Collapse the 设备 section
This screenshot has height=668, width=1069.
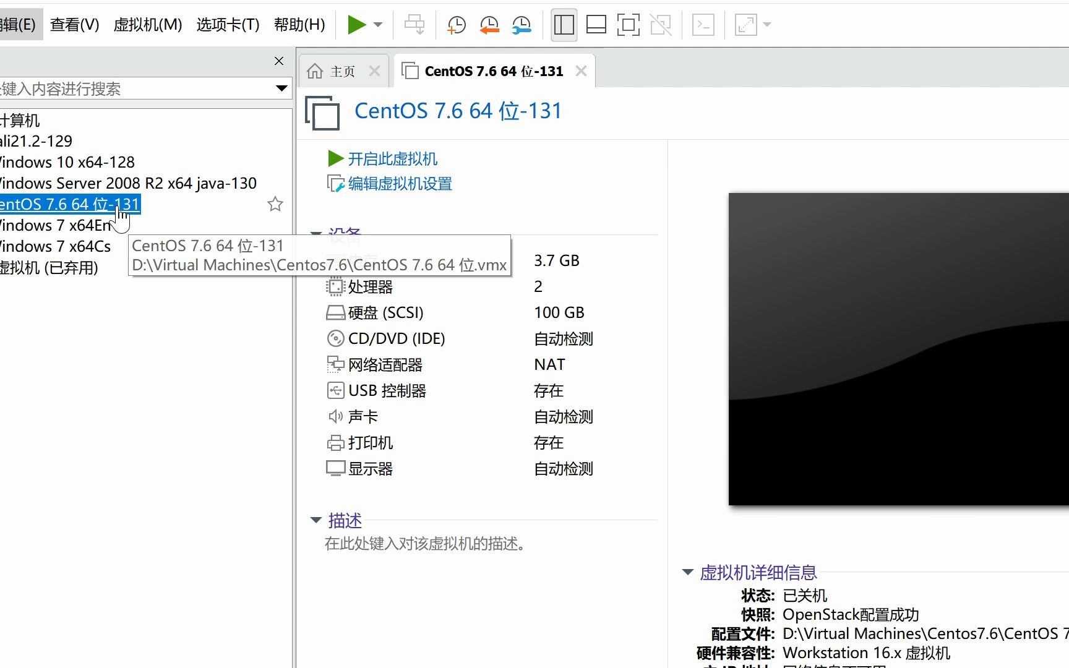tap(316, 234)
